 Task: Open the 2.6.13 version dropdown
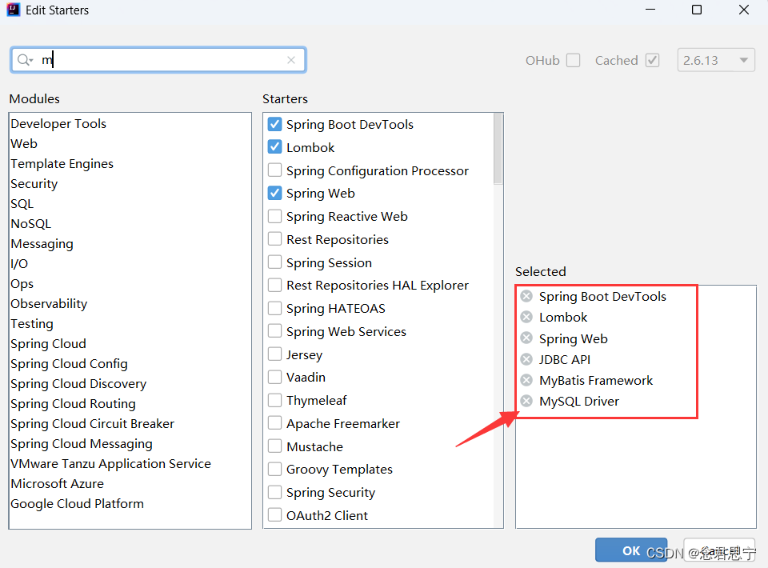pyautogui.click(x=716, y=60)
